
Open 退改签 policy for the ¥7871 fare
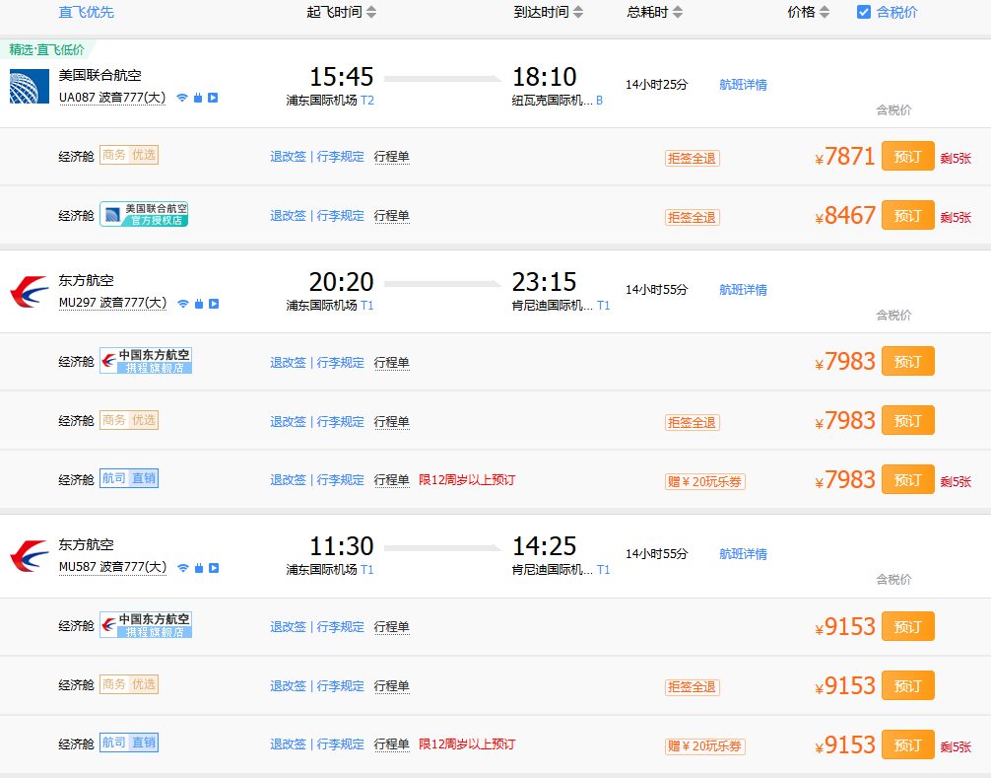point(289,156)
